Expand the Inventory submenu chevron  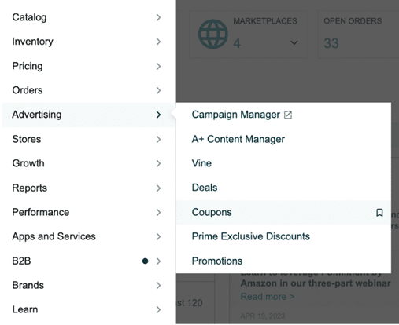click(x=158, y=42)
